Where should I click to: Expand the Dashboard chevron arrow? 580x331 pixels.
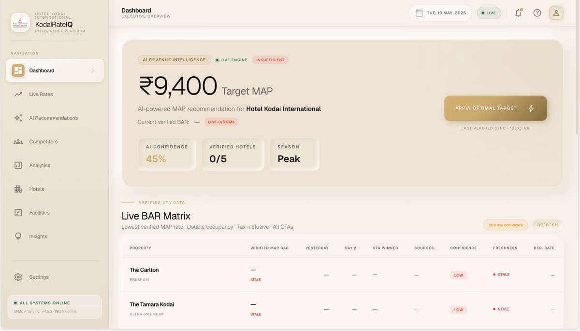coord(93,70)
